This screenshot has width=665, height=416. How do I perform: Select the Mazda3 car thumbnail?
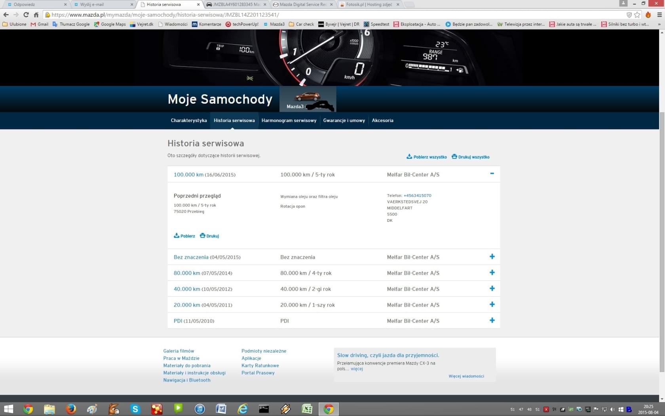(308, 99)
